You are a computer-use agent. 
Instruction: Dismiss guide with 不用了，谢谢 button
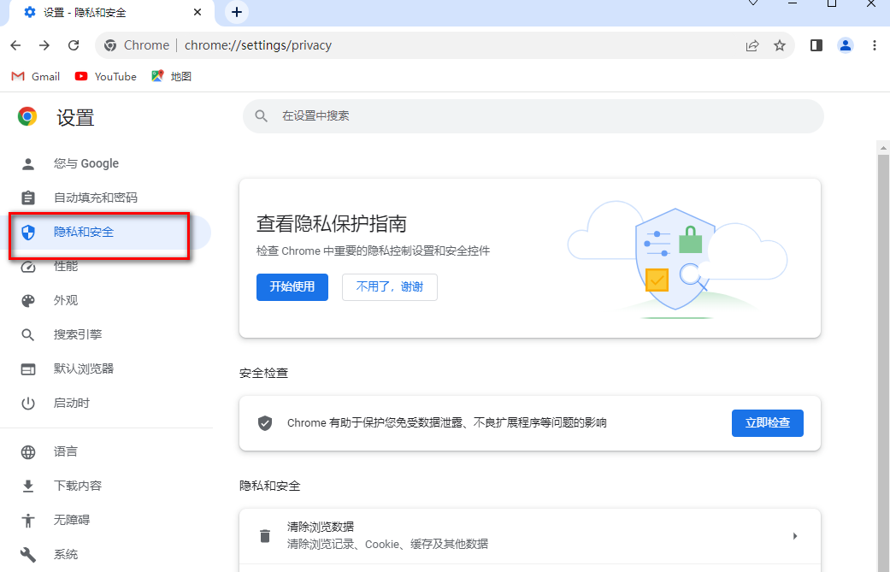[389, 287]
